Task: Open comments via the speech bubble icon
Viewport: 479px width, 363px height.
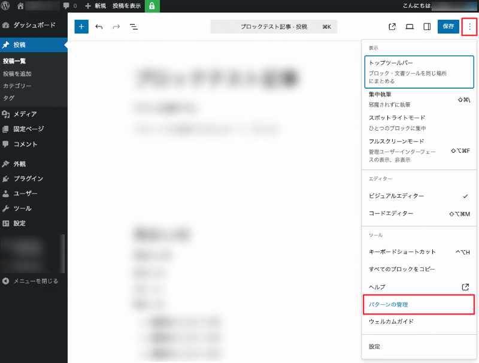Action: pos(66,5)
